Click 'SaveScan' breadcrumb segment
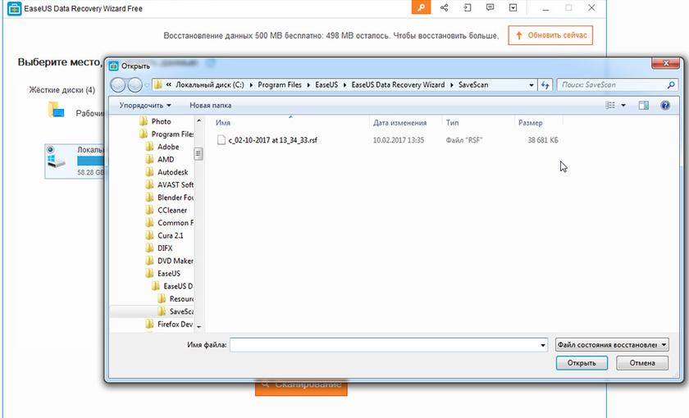Viewport: 689px width, 418px height. tap(473, 84)
